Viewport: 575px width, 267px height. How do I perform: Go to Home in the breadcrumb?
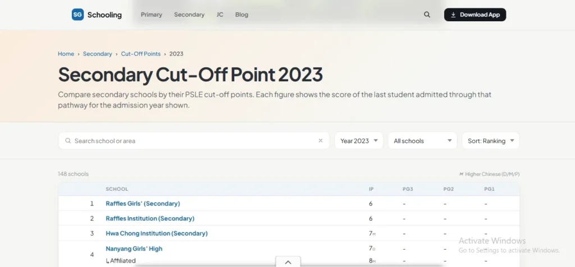(66, 54)
